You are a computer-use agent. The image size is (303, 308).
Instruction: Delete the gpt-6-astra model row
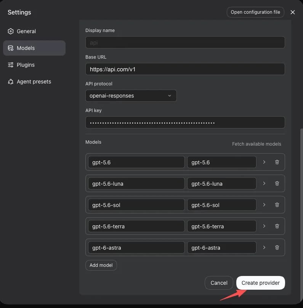click(277, 247)
